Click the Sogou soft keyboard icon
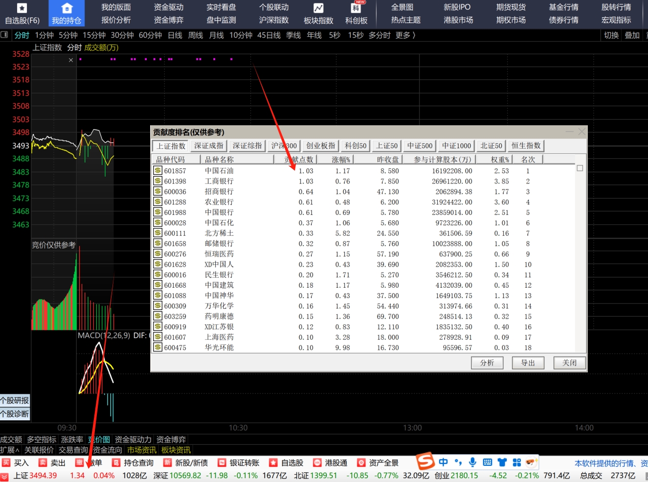 pyautogui.click(x=487, y=462)
